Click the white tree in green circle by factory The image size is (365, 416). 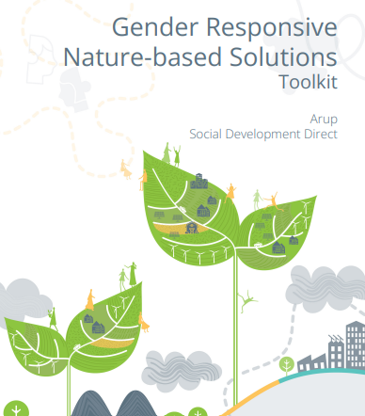(x=287, y=365)
